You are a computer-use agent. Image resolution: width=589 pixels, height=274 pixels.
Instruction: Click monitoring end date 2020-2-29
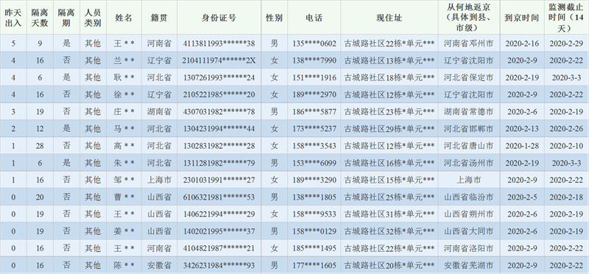566,43
